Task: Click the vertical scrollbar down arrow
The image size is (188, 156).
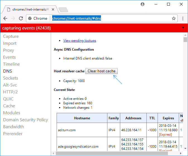Action: coord(185,148)
